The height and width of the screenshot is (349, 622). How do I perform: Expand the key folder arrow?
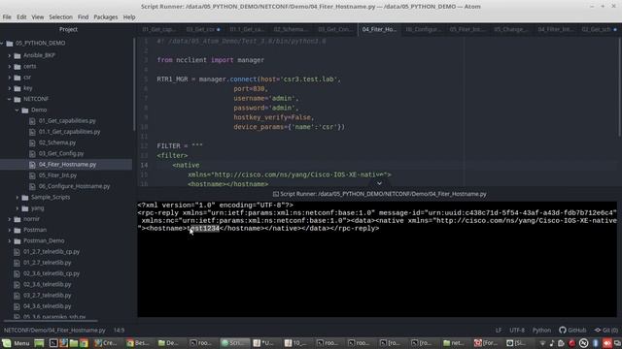pyautogui.click(x=10, y=88)
